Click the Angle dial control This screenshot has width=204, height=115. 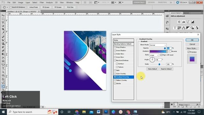(x=152, y=60)
